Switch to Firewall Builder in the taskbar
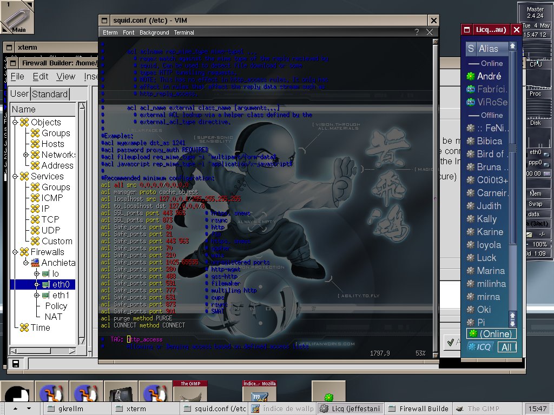 click(x=418, y=409)
